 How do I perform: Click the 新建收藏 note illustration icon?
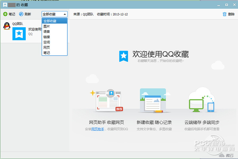153,100
